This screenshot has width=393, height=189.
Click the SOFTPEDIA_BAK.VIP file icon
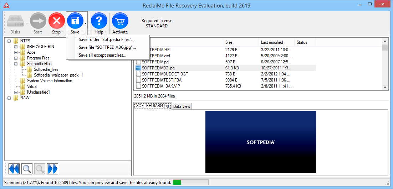[138, 86]
